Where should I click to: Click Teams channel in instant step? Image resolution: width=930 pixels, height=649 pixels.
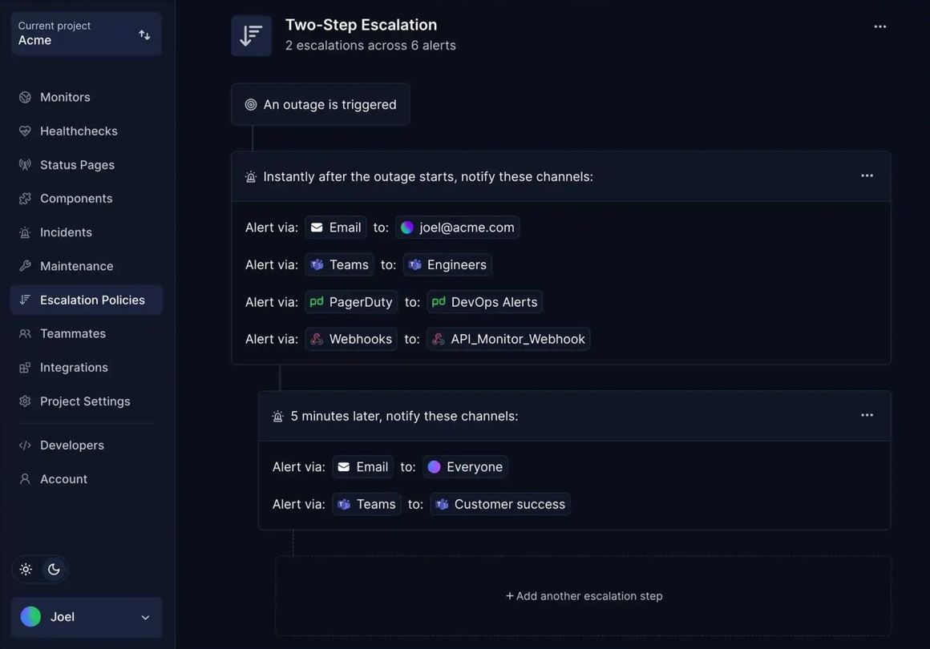click(340, 265)
